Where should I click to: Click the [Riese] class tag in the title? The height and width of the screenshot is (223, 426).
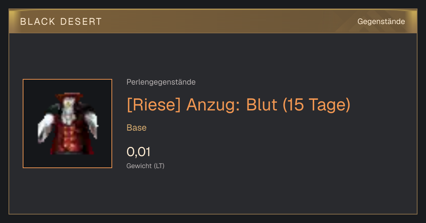click(154, 105)
